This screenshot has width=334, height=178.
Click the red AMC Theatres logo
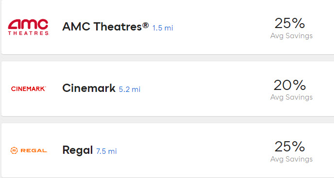tap(28, 27)
